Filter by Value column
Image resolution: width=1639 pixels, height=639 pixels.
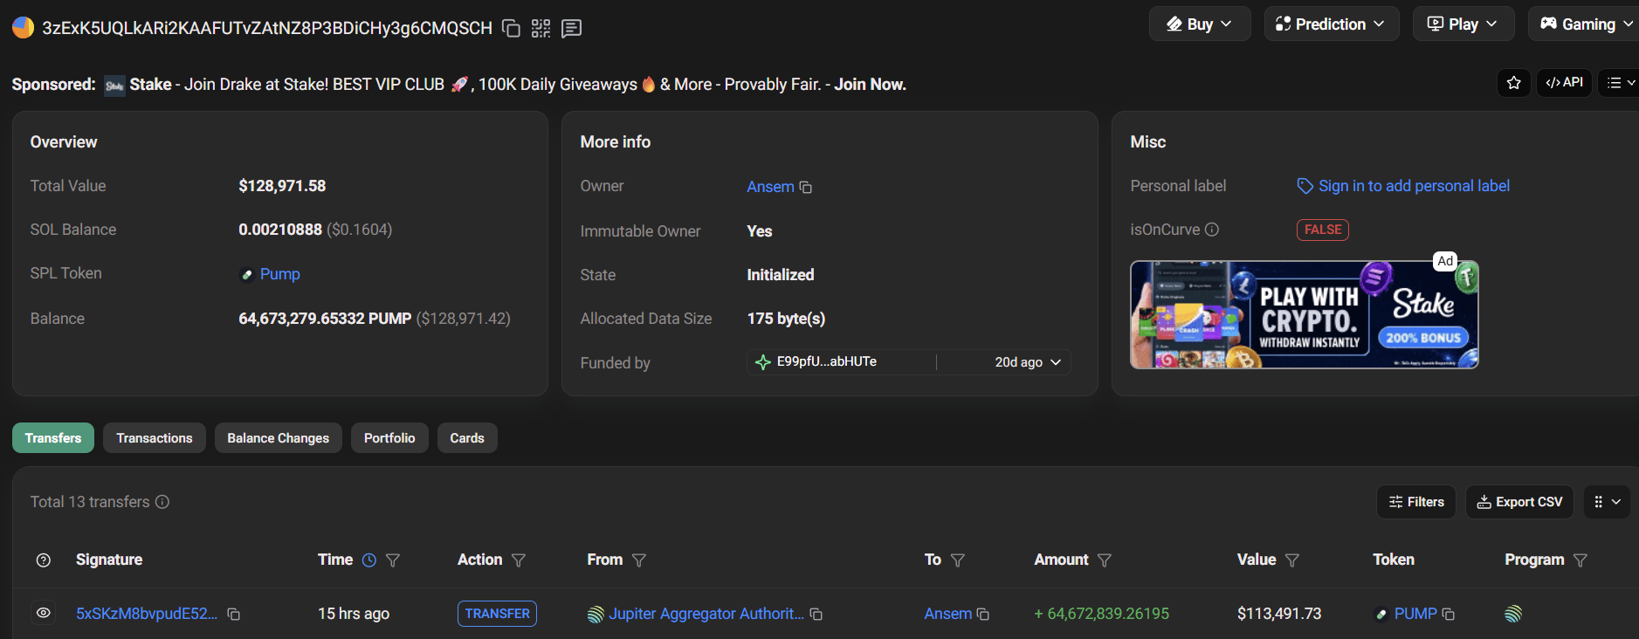1292,560
